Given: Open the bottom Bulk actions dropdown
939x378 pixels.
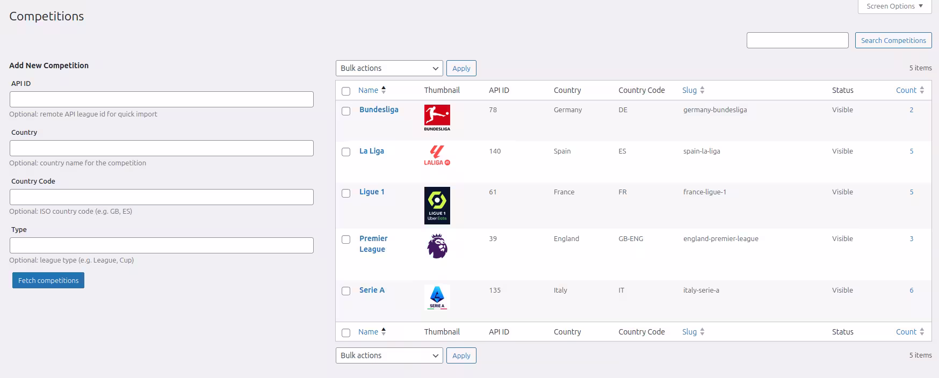Looking at the screenshot, I should 389,355.
